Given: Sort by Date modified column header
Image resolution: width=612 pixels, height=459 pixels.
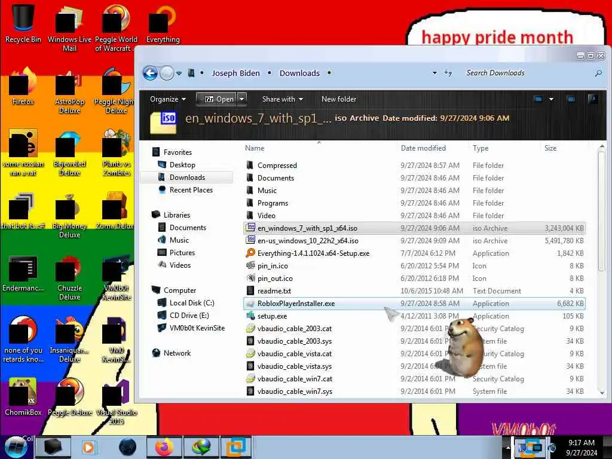Looking at the screenshot, I should pyautogui.click(x=423, y=148).
